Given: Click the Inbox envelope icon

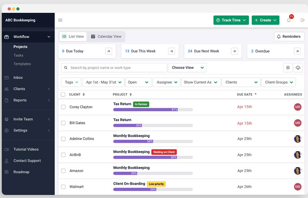Looking at the screenshot, I should (7, 78).
